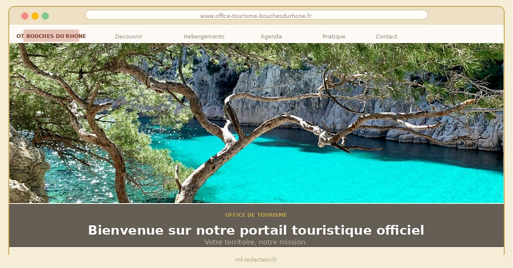Click the OFFICE DE TOURISME label
The image size is (513, 268).
click(256, 215)
